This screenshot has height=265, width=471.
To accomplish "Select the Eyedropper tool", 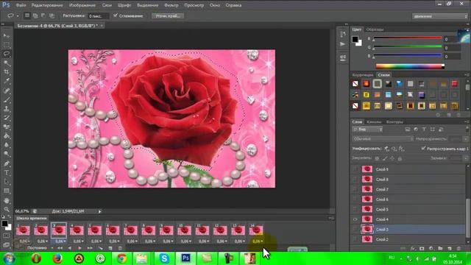I will click(x=7, y=81).
